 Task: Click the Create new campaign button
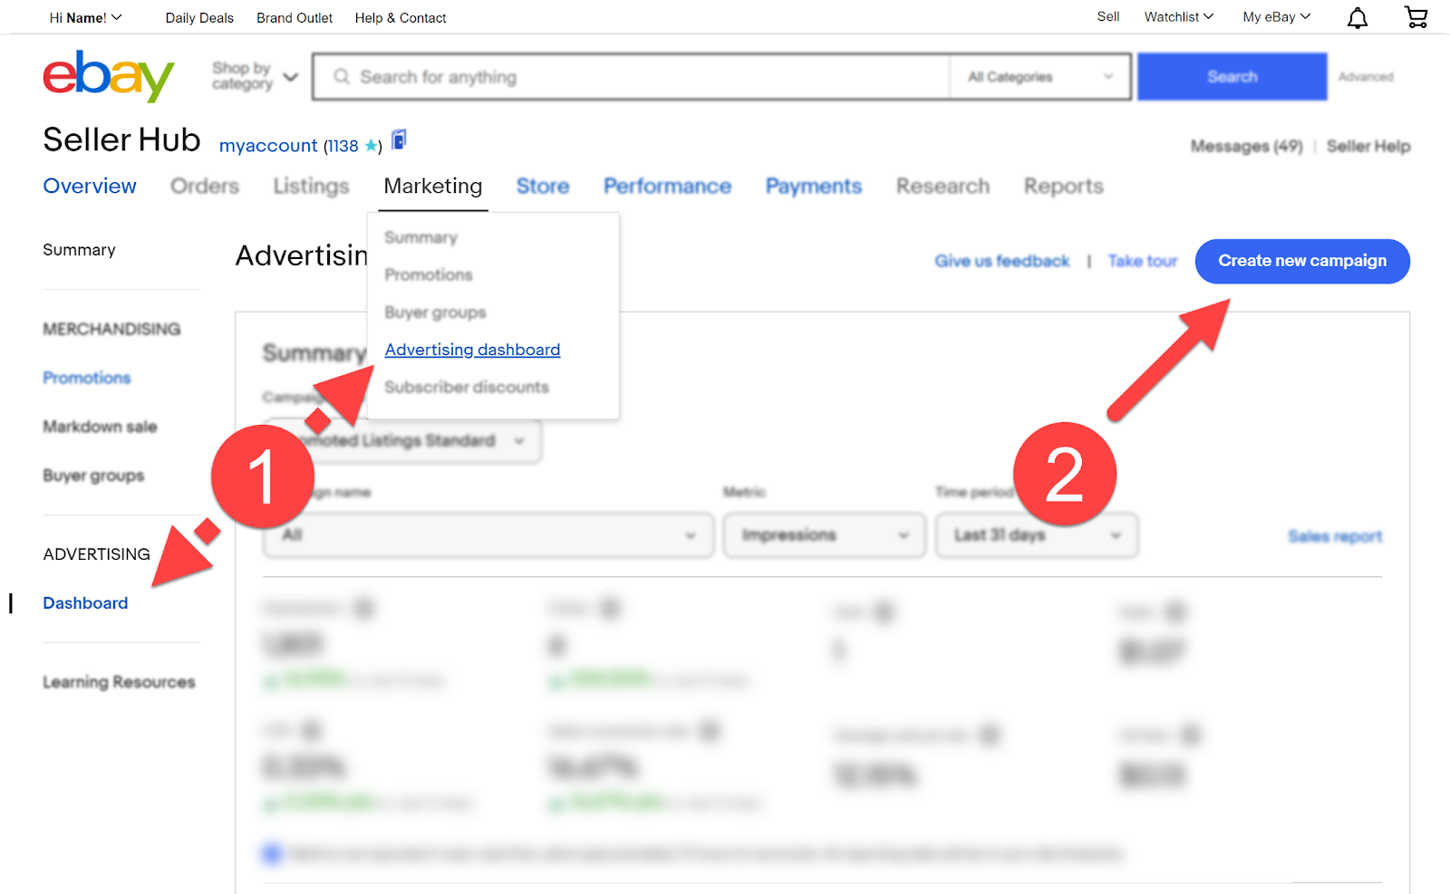pyautogui.click(x=1302, y=261)
